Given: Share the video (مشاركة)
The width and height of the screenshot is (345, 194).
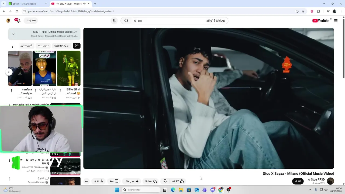Looking at the screenshot, I should 151,181.
